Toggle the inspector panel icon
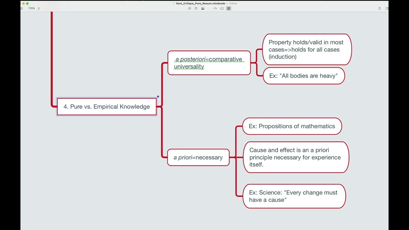The height and width of the screenshot is (230, 409). (x=387, y=8)
